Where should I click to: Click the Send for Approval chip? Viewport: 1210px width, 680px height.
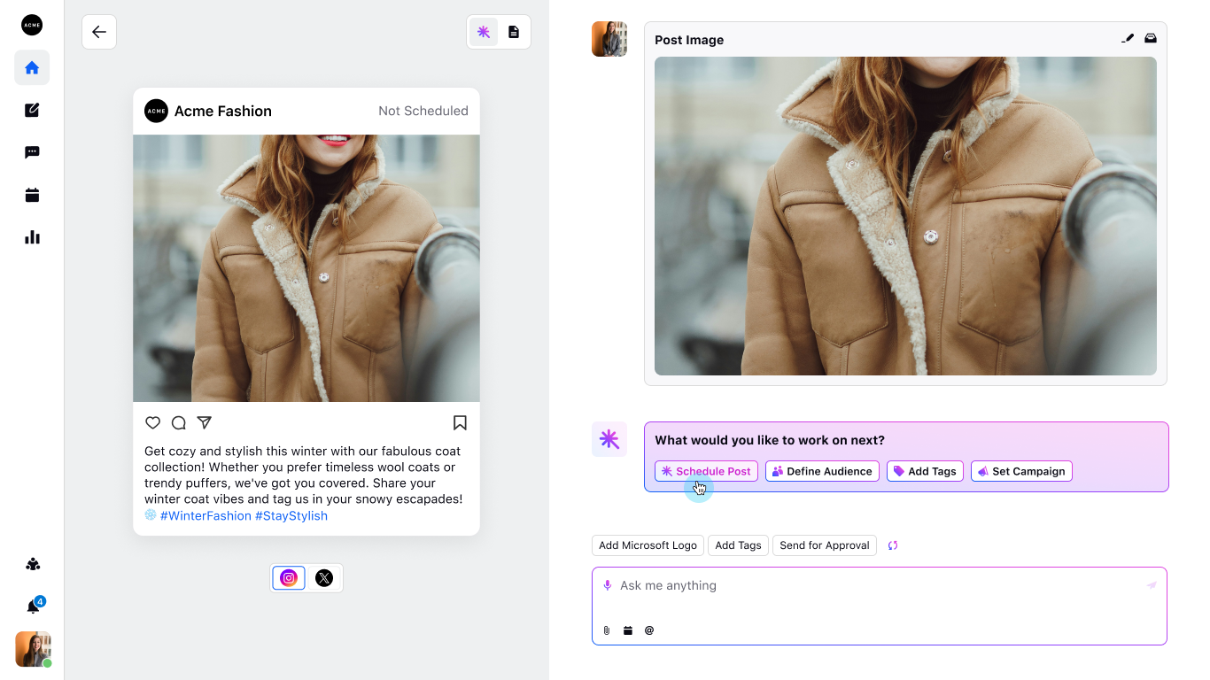click(x=824, y=545)
